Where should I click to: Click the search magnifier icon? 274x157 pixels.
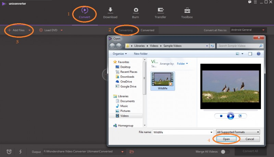[261, 46]
